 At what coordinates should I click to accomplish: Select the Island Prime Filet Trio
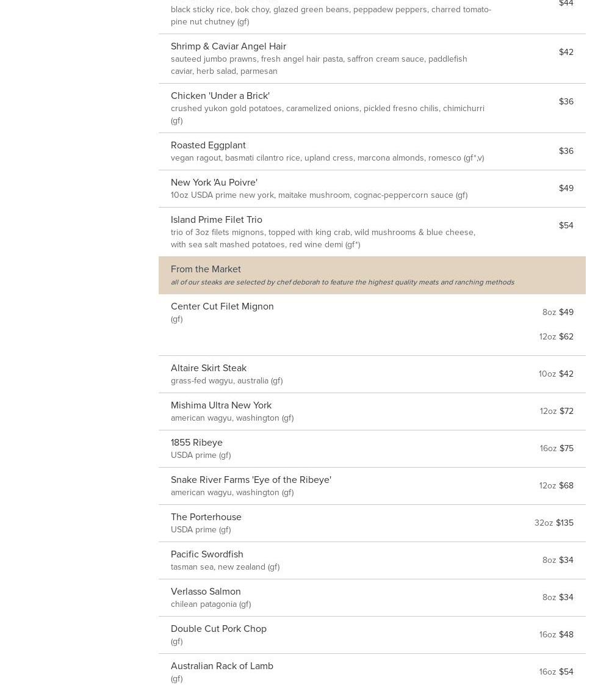coord(216,220)
